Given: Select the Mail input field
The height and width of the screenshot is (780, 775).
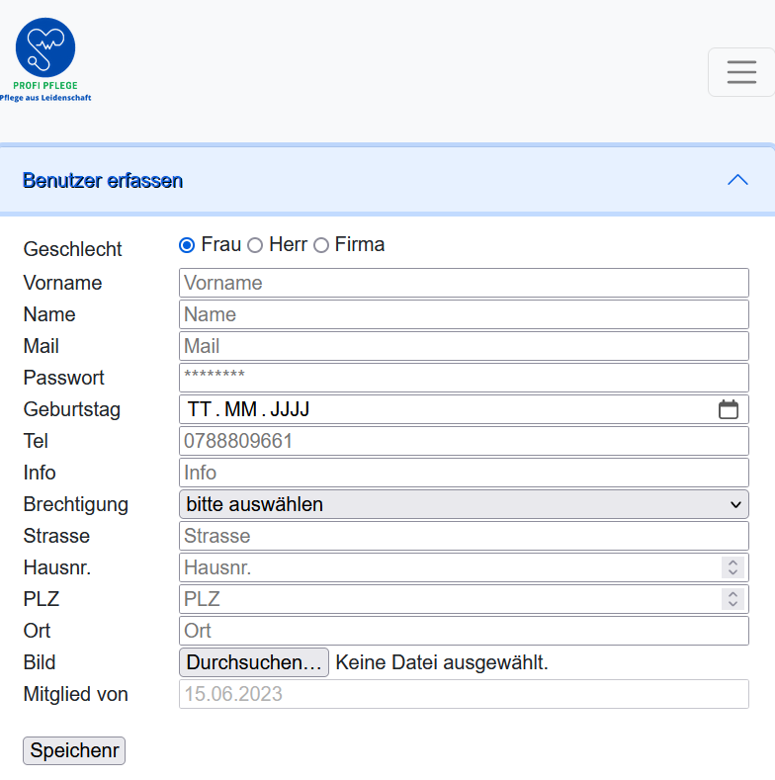Looking at the screenshot, I should click(x=464, y=346).
